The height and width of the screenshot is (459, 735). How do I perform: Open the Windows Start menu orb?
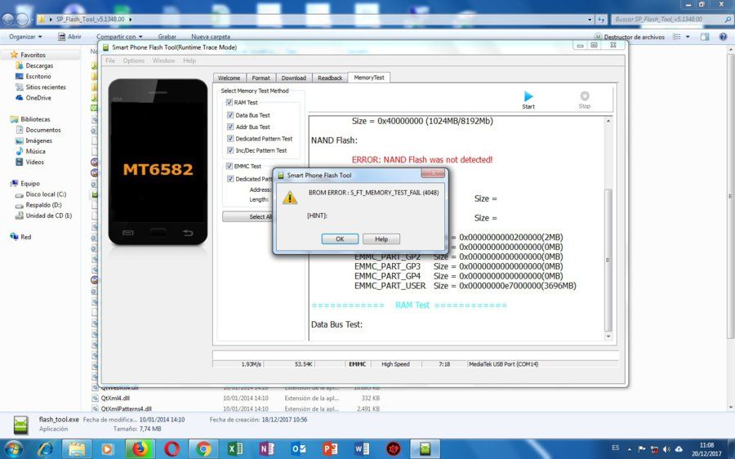click(13, 449)
